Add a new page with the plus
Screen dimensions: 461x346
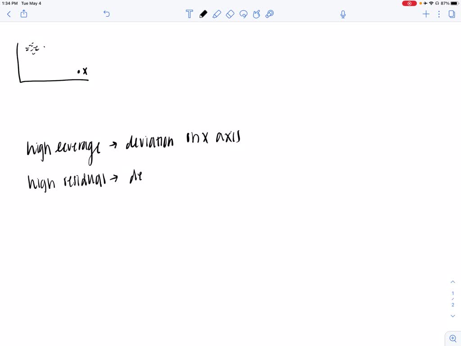[426, 14]
